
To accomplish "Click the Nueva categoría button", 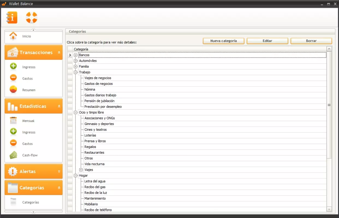I will 224,41.
